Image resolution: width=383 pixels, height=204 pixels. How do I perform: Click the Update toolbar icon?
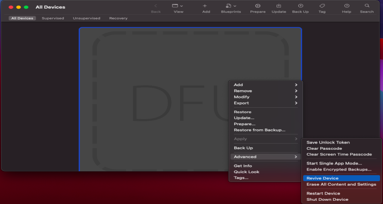[x=279, y=6]
